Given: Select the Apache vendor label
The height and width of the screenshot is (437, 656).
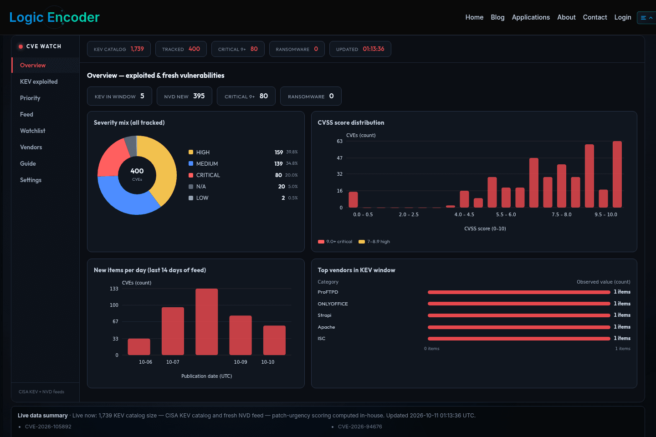Looking at the screenshot, I should click(x=326, y=327).
